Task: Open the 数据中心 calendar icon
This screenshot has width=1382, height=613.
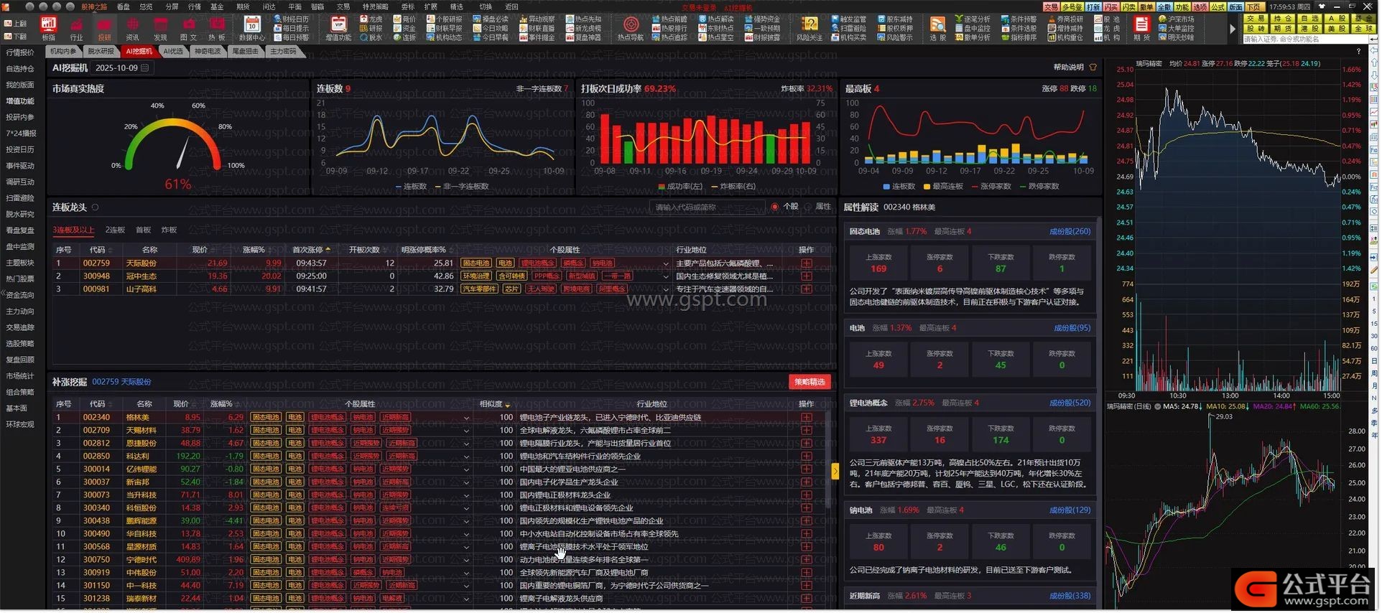Action: (251, 25)
